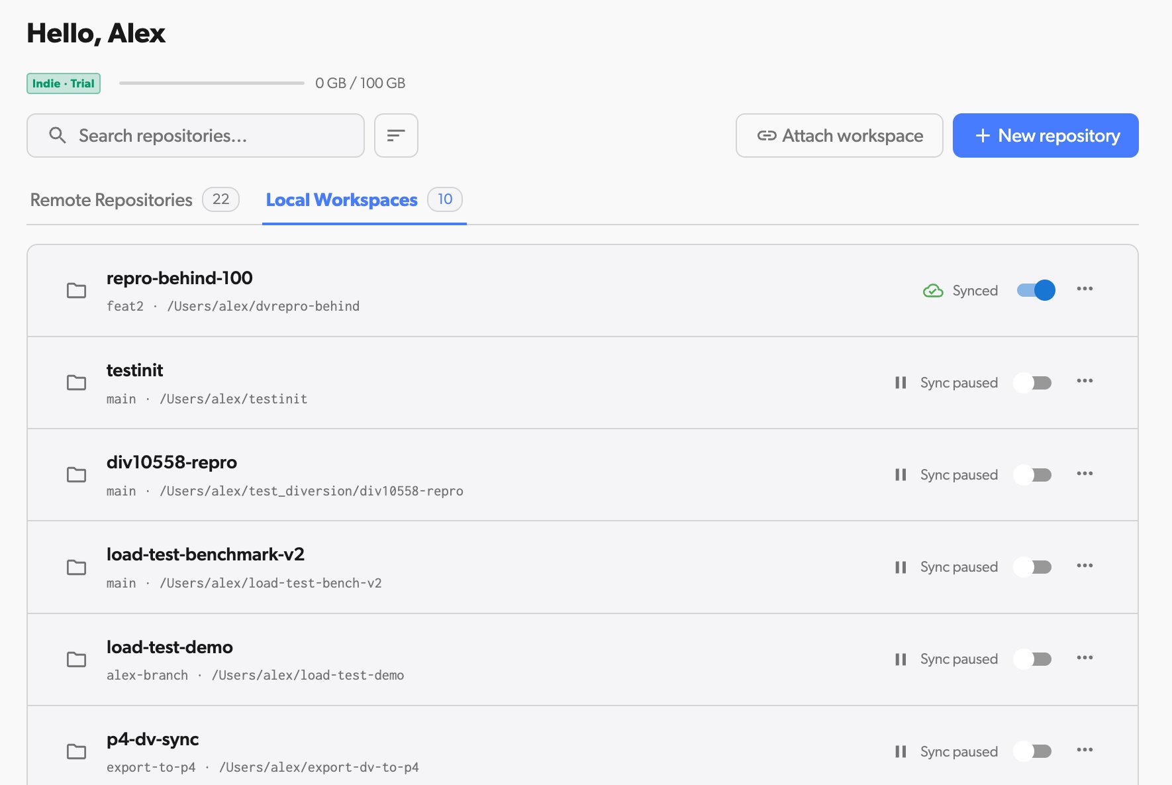
Task: Create a New repository
Action: [1046, 135]
